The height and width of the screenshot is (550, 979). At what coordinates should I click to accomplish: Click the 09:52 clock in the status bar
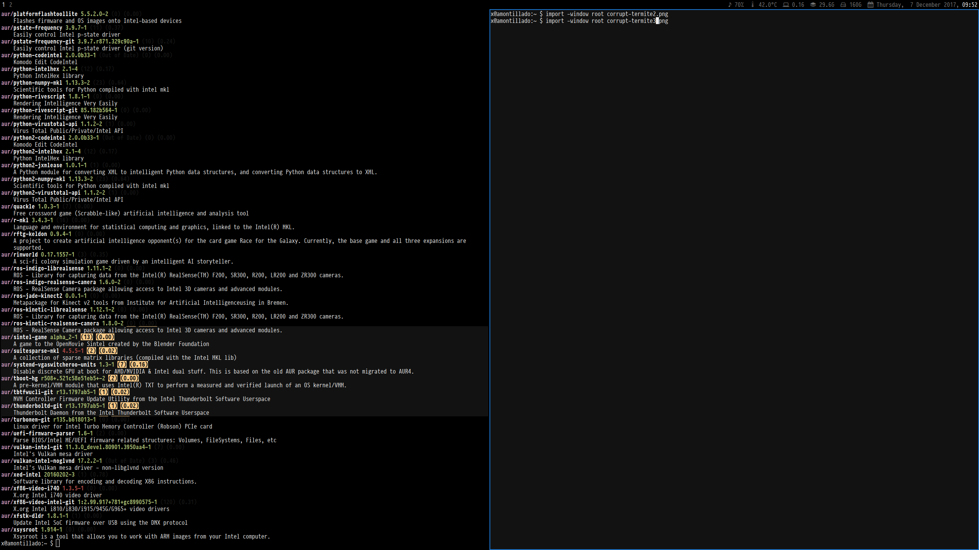click(969, 5)
